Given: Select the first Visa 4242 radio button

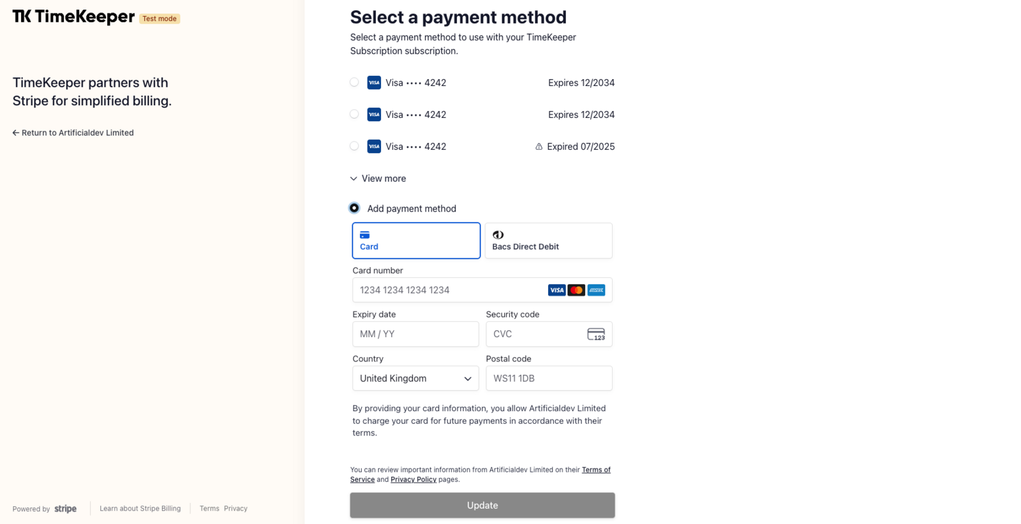Looking at the screenshot, I should [x=354, y=82].
